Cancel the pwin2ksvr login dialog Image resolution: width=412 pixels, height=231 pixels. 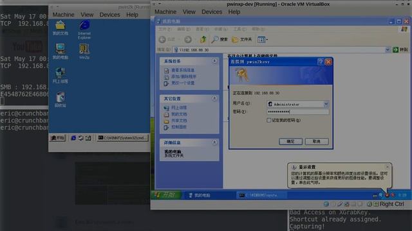point(317,141)
